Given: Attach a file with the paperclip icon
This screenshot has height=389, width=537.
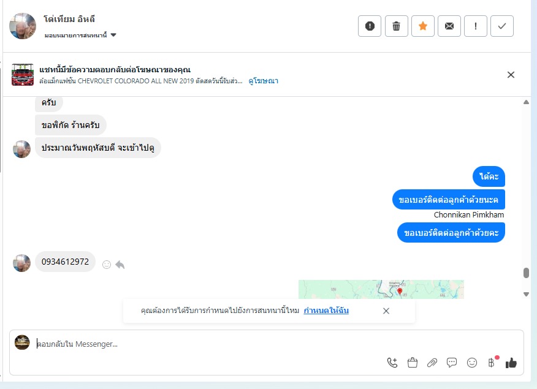Looking at the screenshot, I should (432, 363).
